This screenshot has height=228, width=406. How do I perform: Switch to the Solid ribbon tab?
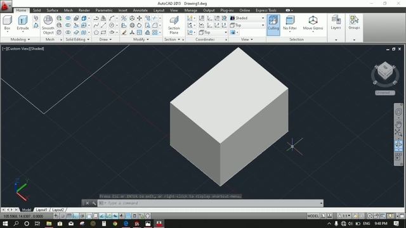coord(37,10)
